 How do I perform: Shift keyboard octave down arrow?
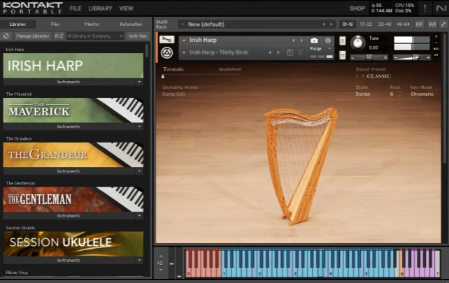pos(161,270)
